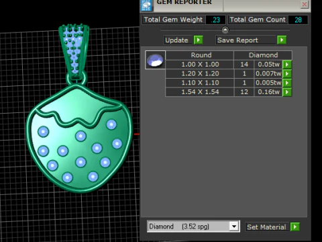Viewport: 322px width, 242px height.
Task: Click the Update button label
Action: click(178, 40)
